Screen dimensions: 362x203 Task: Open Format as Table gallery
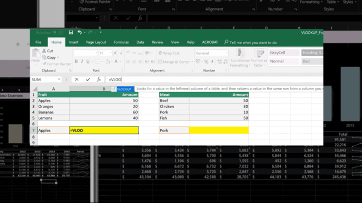tap(259, 58)
